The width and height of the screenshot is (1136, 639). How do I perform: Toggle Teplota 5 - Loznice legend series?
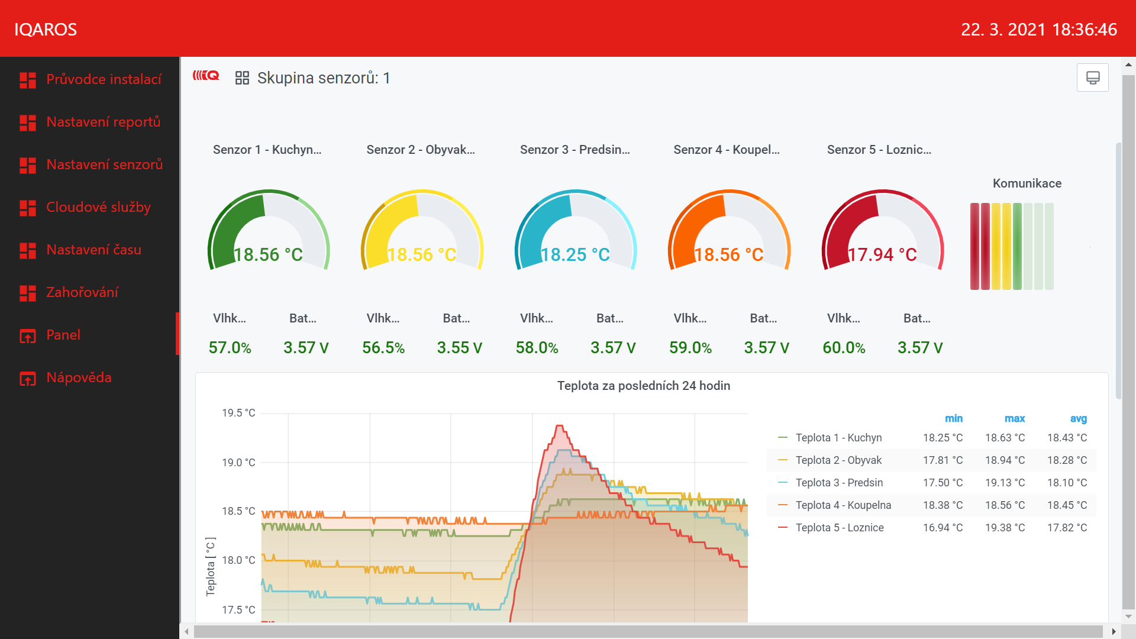click(840, 528)
